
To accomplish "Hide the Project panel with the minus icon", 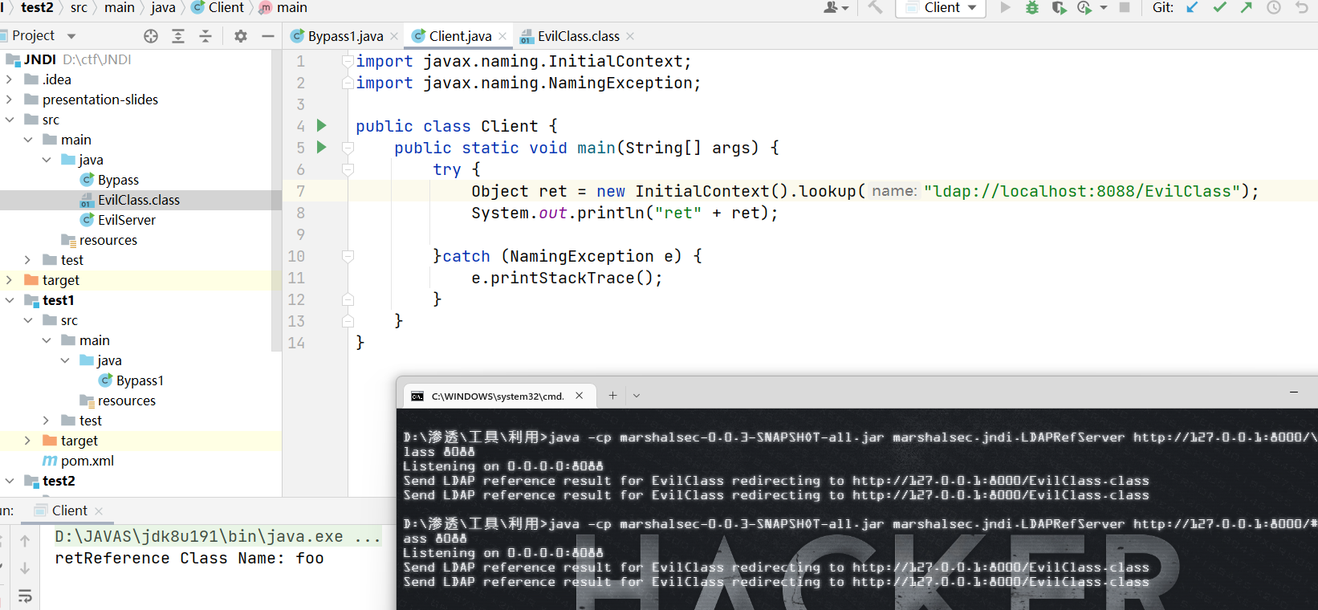I will [268, 36].
